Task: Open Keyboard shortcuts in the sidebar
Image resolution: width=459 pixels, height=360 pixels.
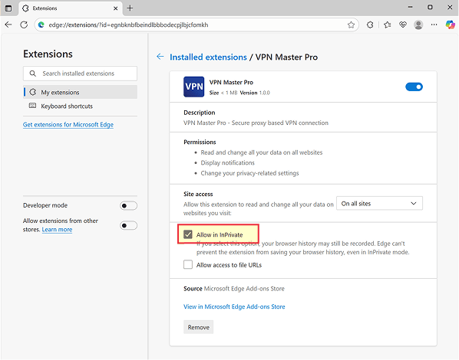Action: click(80, 106)
